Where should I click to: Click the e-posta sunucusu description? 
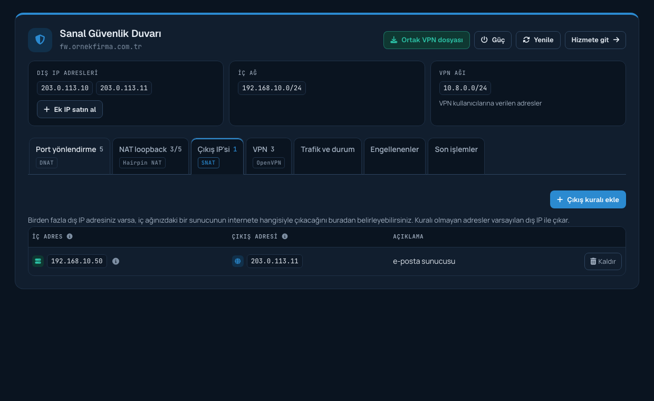(424, 261)
